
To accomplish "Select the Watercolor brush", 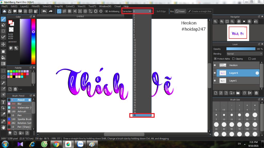I will pyautogui.click(x=19, y=108).
